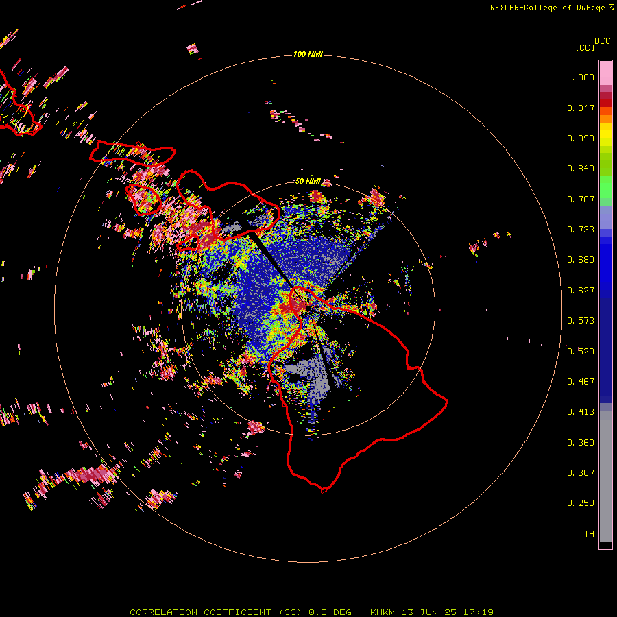Click the 17:19 timestamp in the caption
Screen dimensions: 617x617
click(x=479, y=612)
